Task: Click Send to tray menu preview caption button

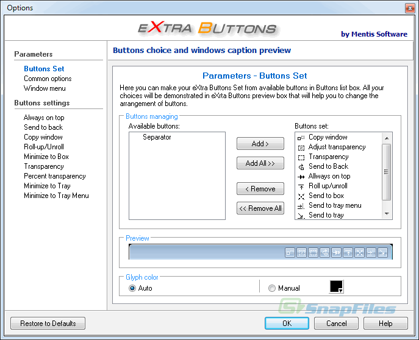Action: click(x=371, y=252)
